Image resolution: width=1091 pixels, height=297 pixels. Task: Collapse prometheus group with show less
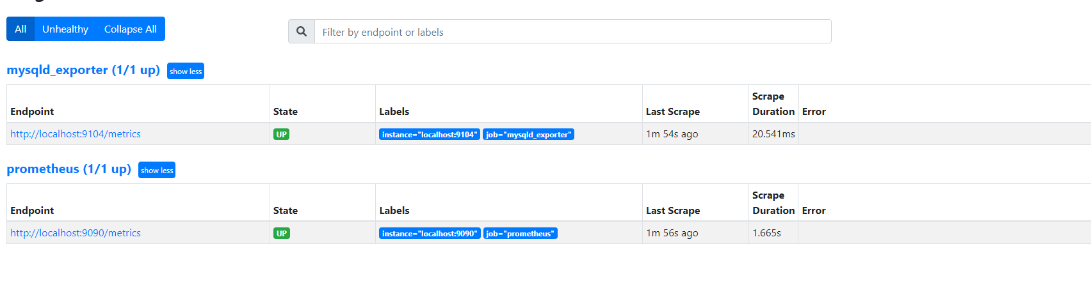157,170
